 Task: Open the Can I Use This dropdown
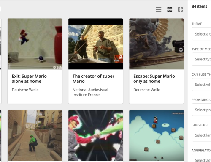(x=201, y=85)
